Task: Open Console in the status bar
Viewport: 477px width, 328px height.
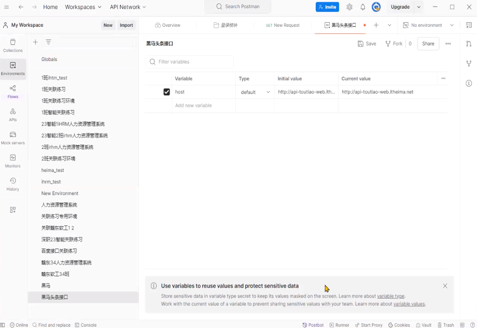Action: 86,325
